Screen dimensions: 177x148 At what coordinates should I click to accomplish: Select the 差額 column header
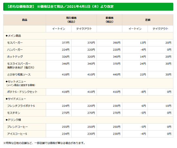coord(147,20)
